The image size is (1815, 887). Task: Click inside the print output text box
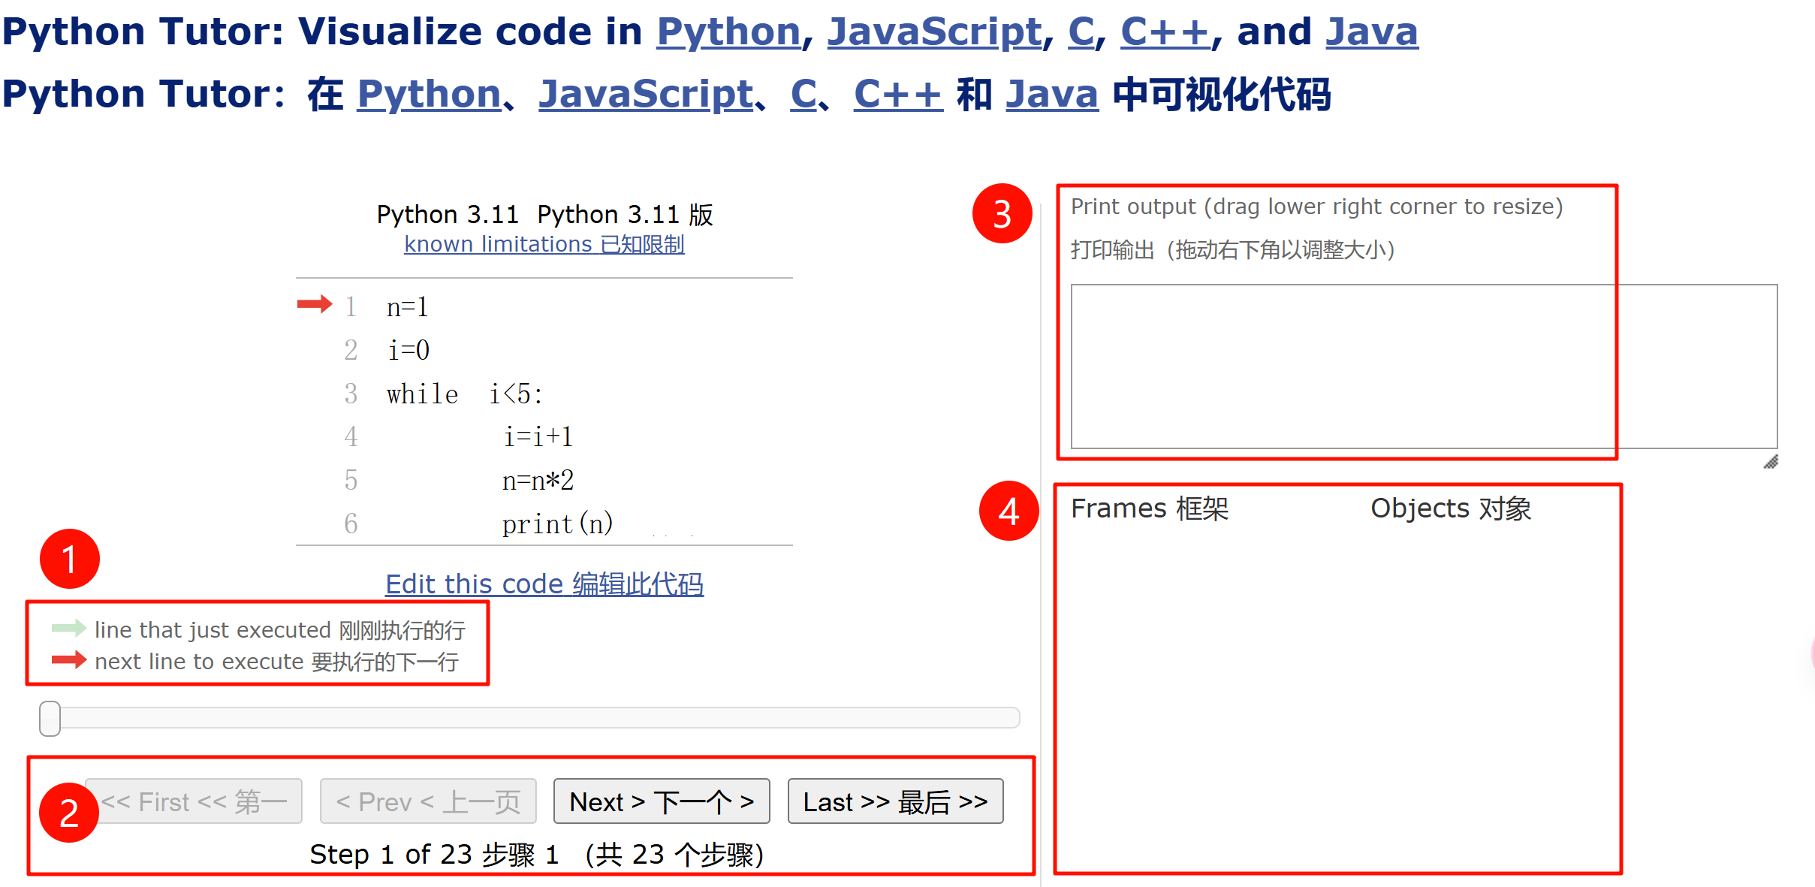1423,366
